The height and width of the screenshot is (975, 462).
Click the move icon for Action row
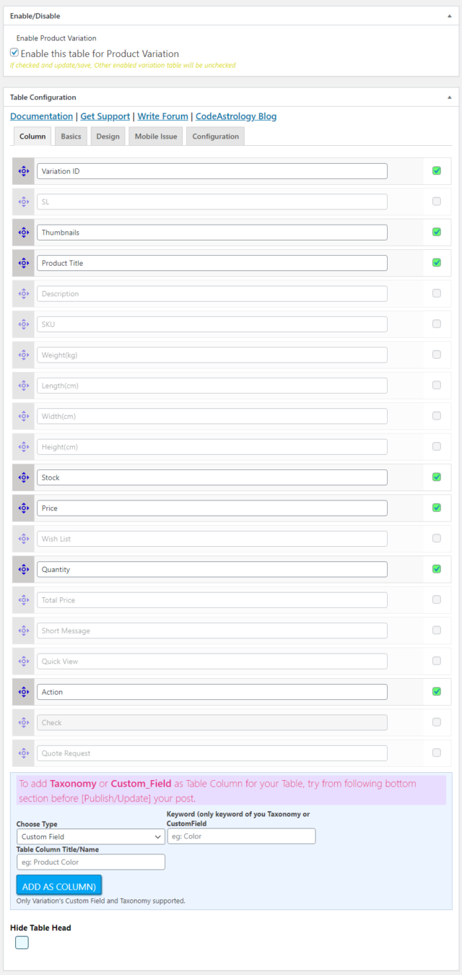23,692
